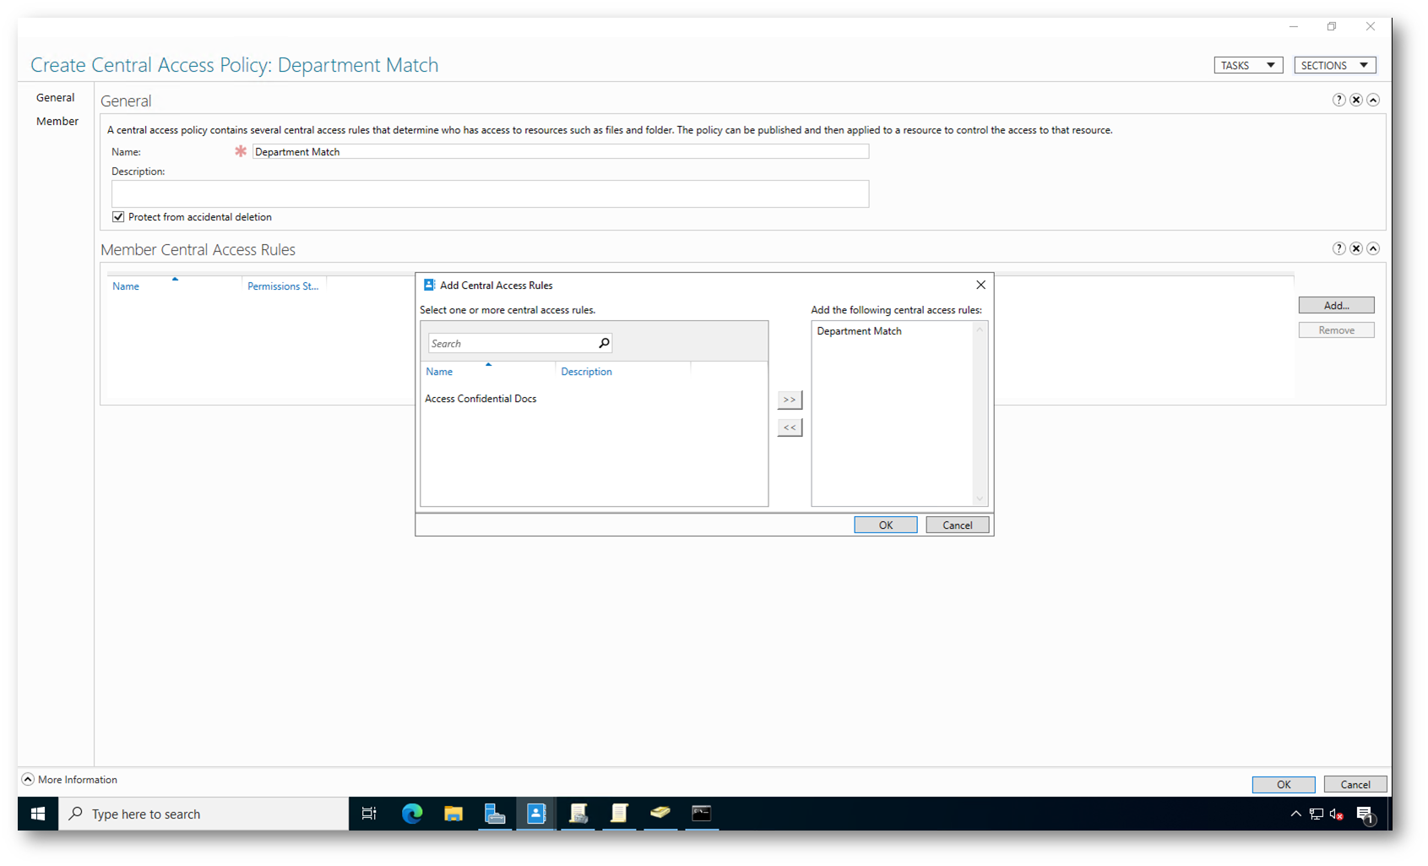Click the << button to remove rule
Image resolution: width=1428 pixels, height=866 pixels.
coord(789,428)
